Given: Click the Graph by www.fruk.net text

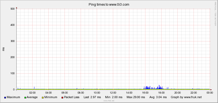Looking at the screenshot, I should (186, 97).
